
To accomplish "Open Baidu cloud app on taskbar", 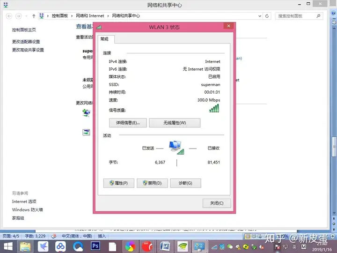I will click(x=60, y=246).
